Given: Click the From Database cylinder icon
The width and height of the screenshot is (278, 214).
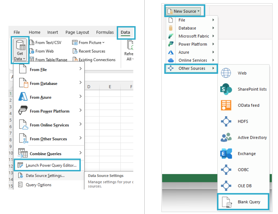Looking at the screenshot, I should 23,83.
